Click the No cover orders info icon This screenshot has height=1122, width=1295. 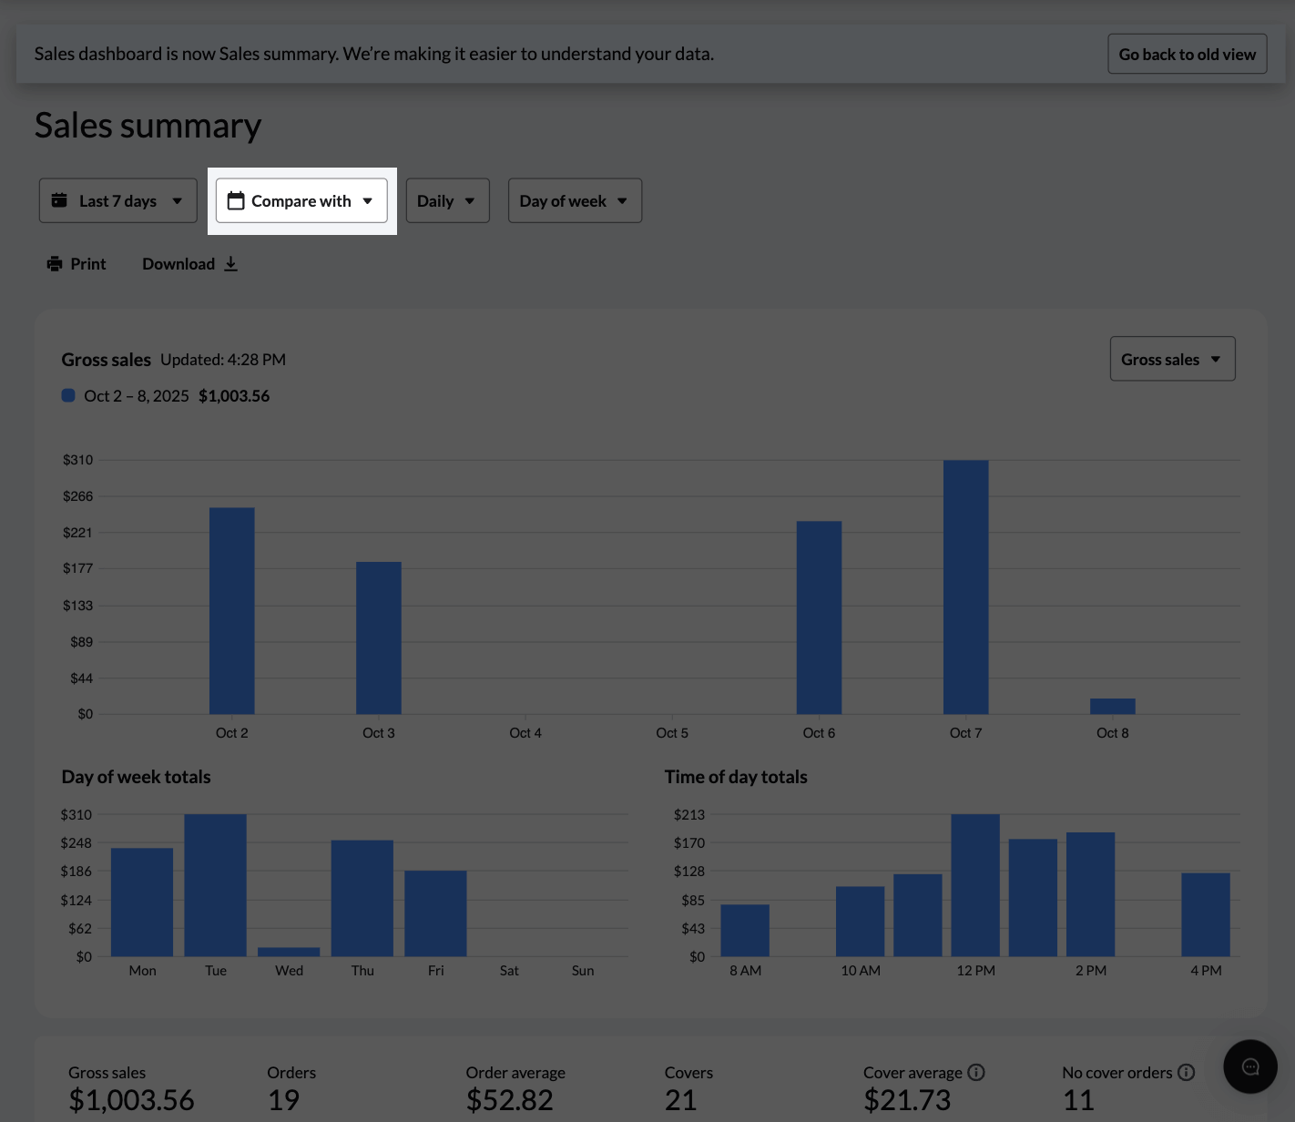[1186, 1073]
